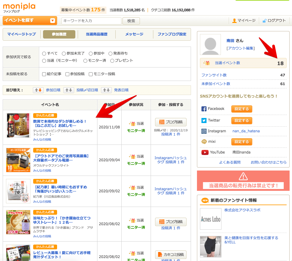The width and height of the screenshot is (292, 261).
Task: Click the sort arrows icon beside 発表日順
Action: pyautogui.click(x=106, y=90)
